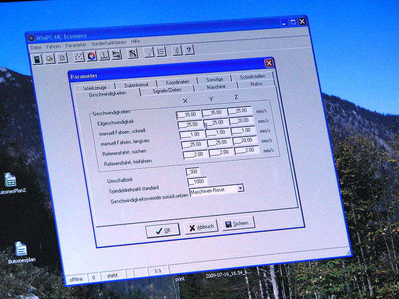Click the Z field for Referenzfahrt, suchen

click(x=245, y=141)
